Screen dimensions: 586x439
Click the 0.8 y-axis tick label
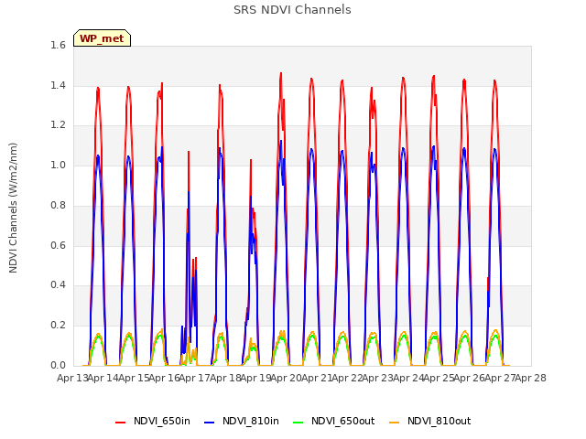pos(58,205)
